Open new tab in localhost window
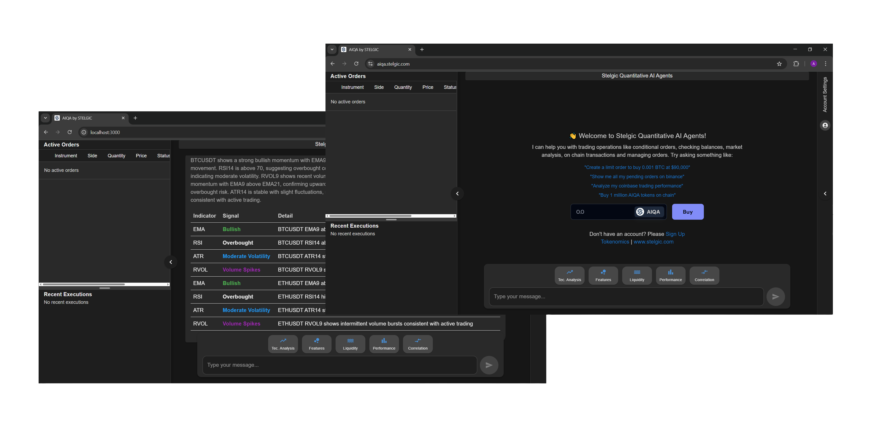The image size is (881, 440). click(x=135, y=118)
